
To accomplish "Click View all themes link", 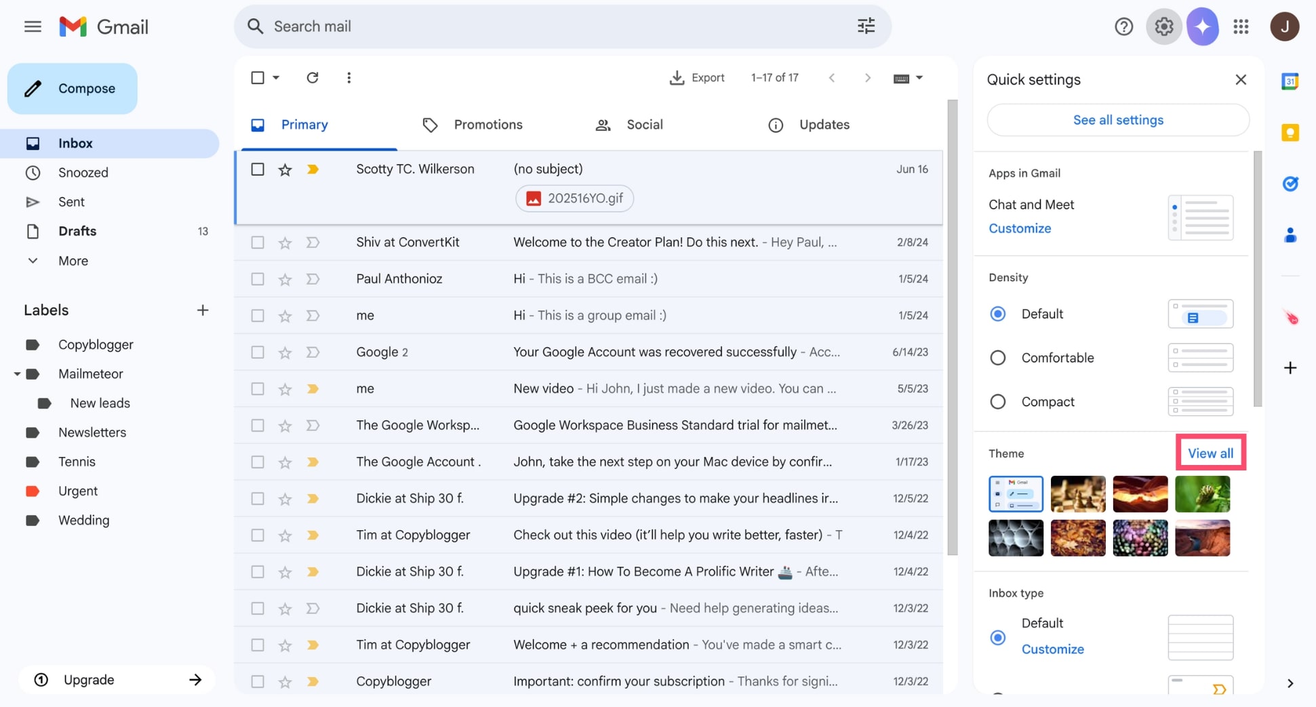I will click(x=1210, y=453).
